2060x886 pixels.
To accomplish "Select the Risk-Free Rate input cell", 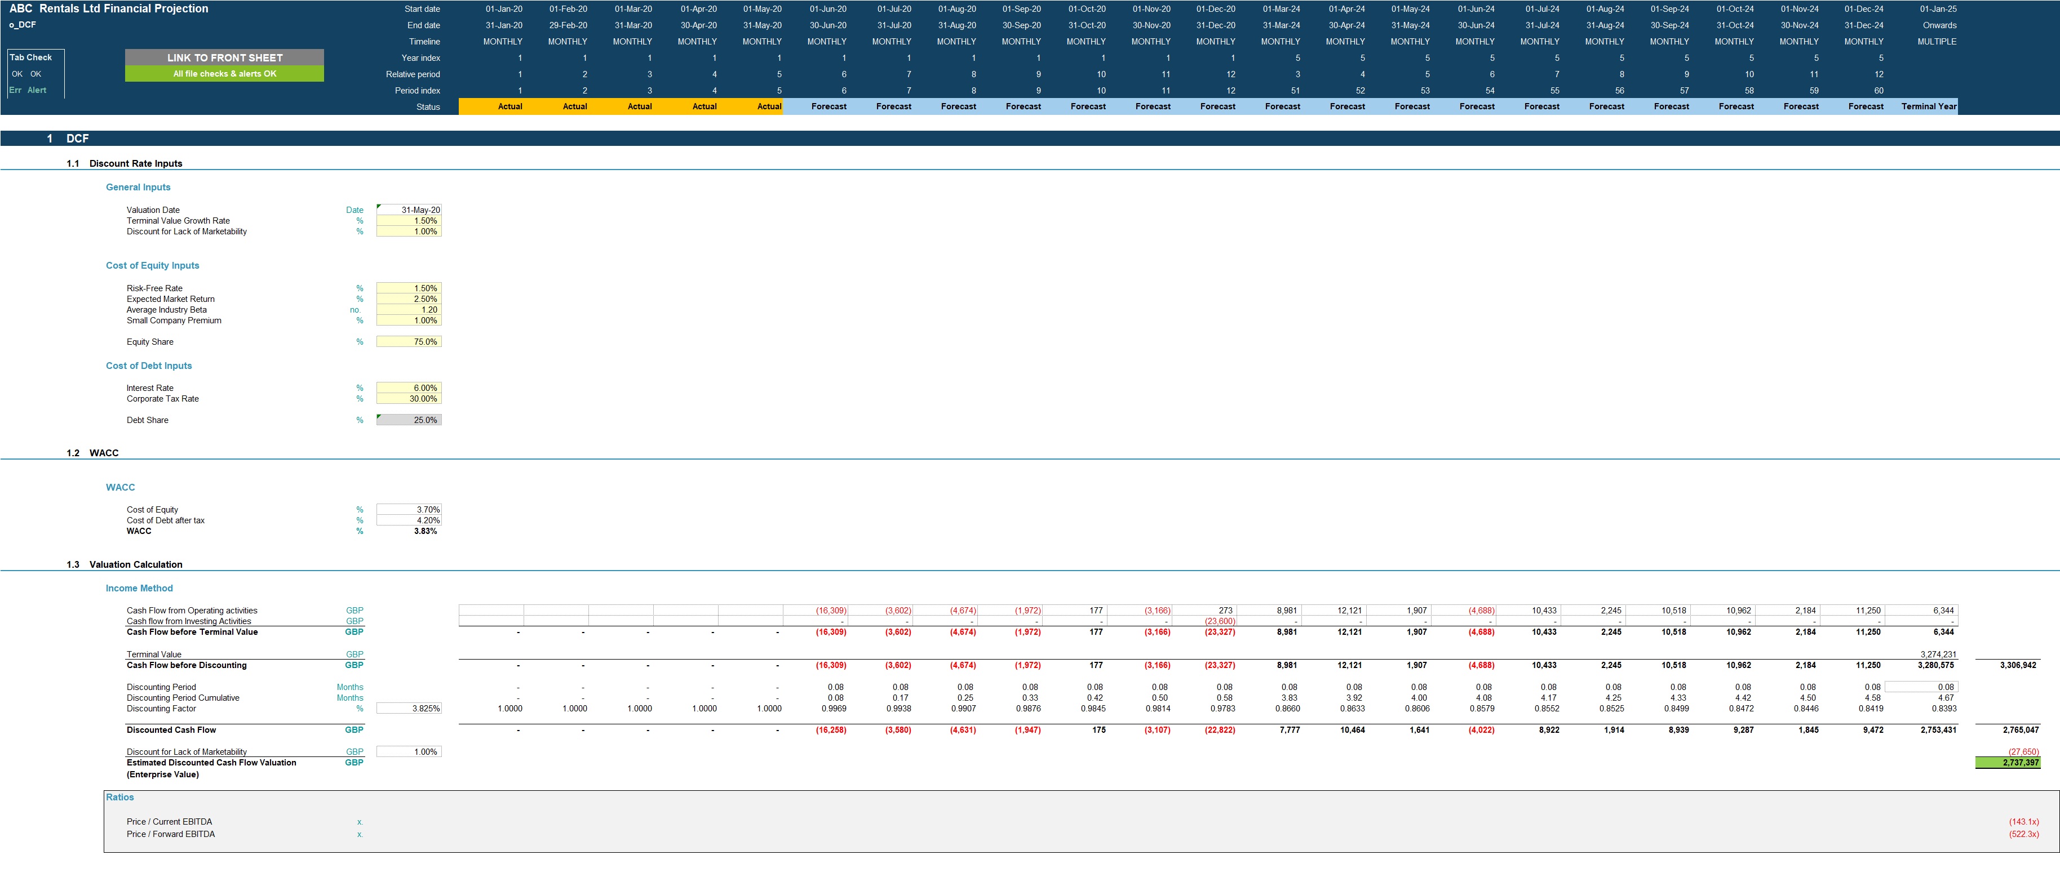I will (409, 288).
